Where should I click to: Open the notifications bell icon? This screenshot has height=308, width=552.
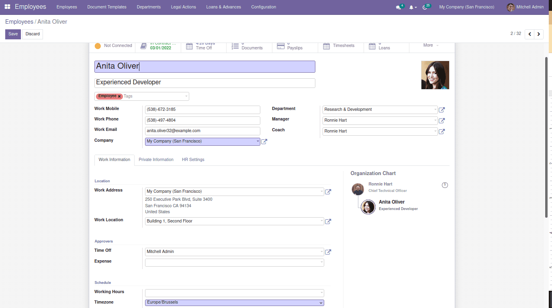(x=411, y=7)
